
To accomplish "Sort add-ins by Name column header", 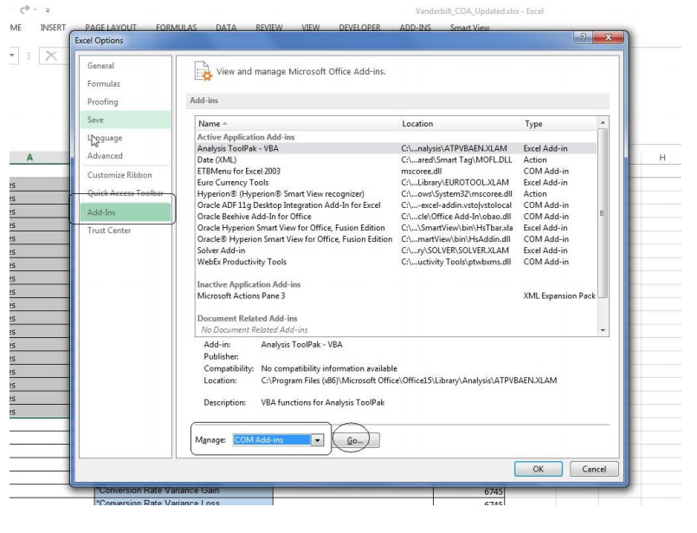I will [x=294, y=124].
